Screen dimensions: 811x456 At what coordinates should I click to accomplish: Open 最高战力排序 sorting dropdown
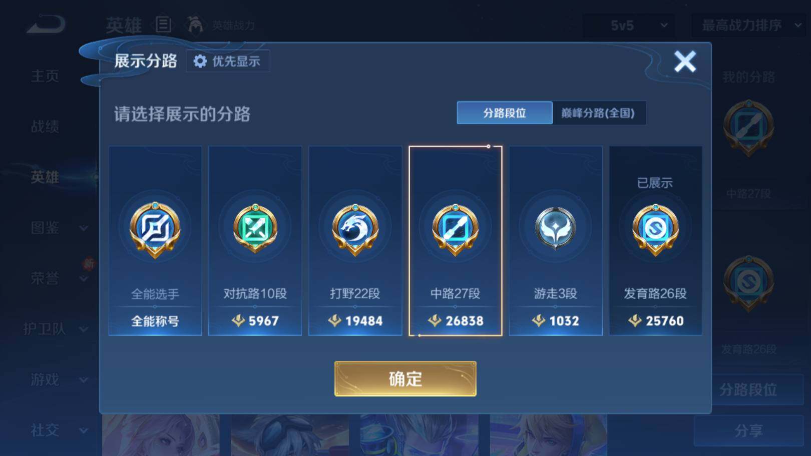[x=749, y=25]
